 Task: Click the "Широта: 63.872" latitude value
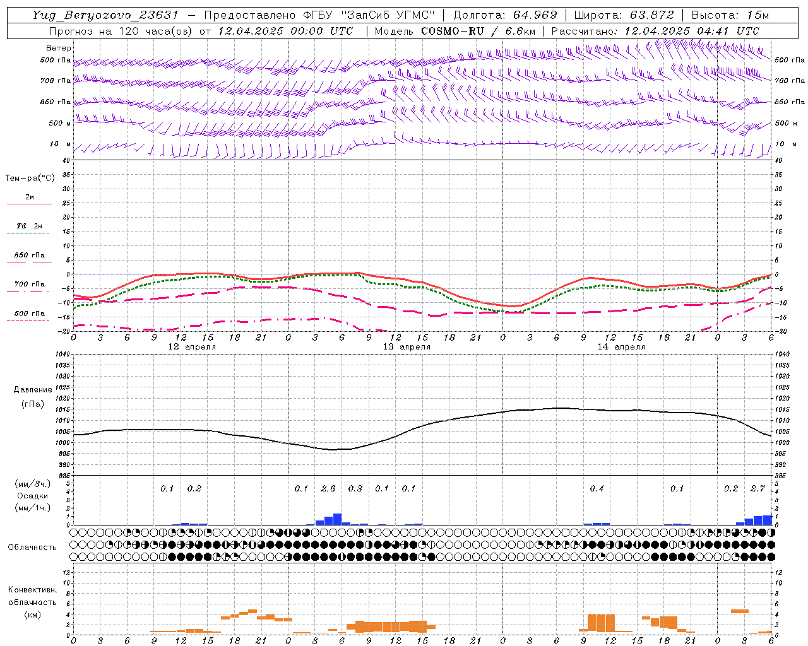pyautogui.click(x=624, y=15)
